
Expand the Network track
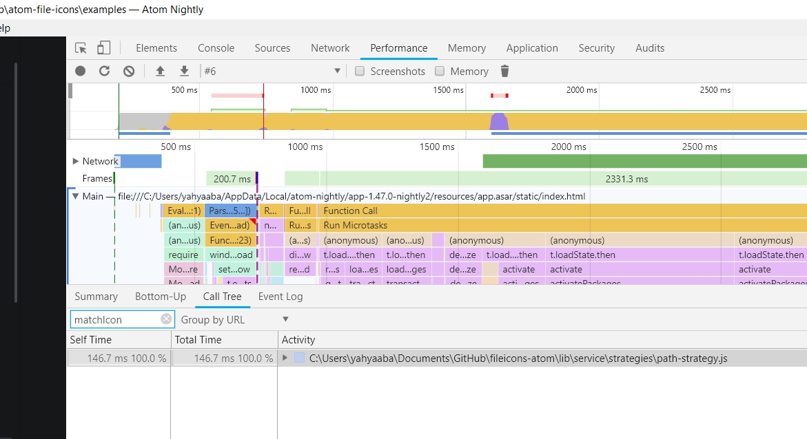point(75,161)
